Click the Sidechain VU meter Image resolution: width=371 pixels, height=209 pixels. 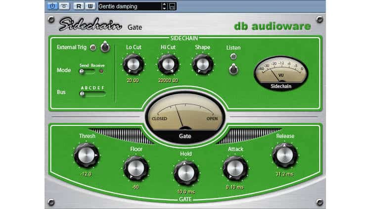[281, 73]
